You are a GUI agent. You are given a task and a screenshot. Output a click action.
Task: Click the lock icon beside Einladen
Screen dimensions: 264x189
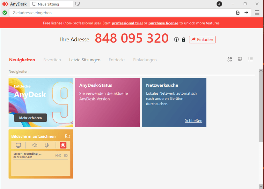coord(183,39)
